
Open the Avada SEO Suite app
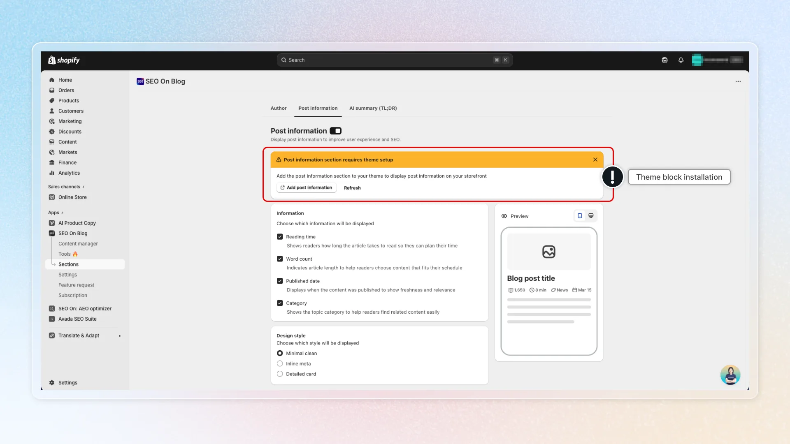pos(77,319)
